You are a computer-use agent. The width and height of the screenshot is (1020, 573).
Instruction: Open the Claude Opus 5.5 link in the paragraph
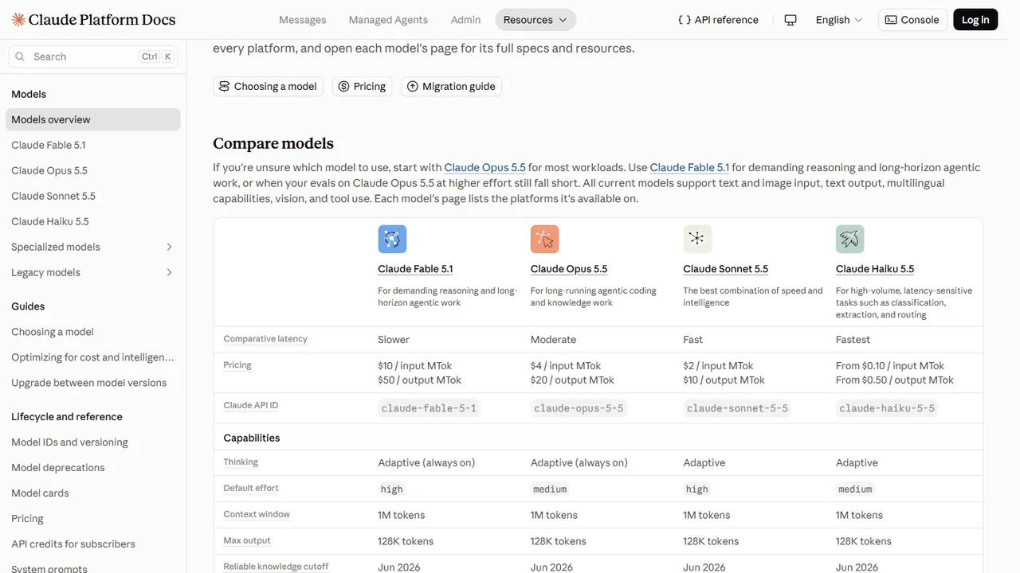coord(484,167)
